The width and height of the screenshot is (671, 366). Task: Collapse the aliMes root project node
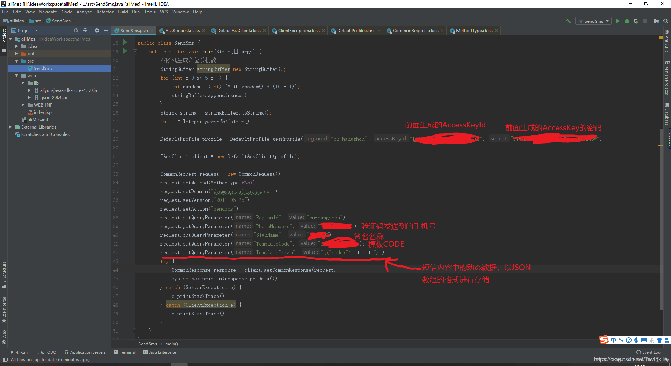click(10, 39)
